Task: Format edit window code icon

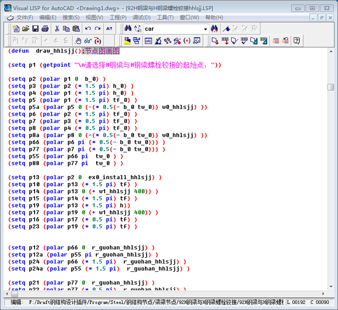Action: click(254, 41)
